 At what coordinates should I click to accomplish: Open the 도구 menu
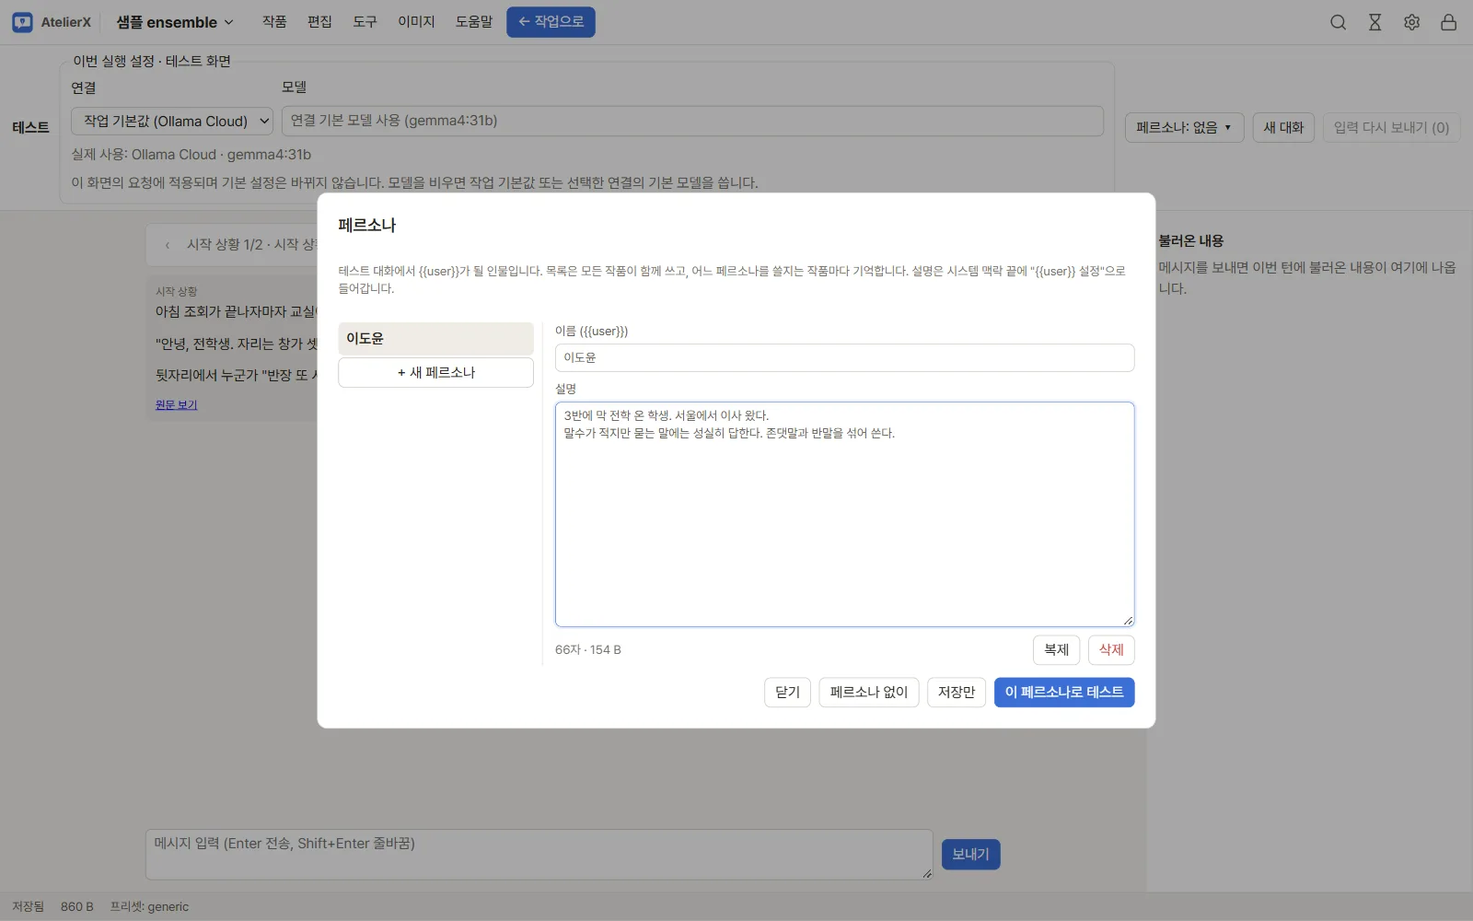(365, 22)
